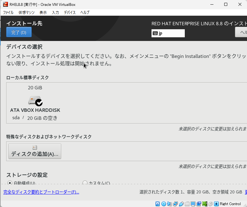247x207 pixels.
Task: Maximize the VirtualBox window
Action: click(226, 4)
